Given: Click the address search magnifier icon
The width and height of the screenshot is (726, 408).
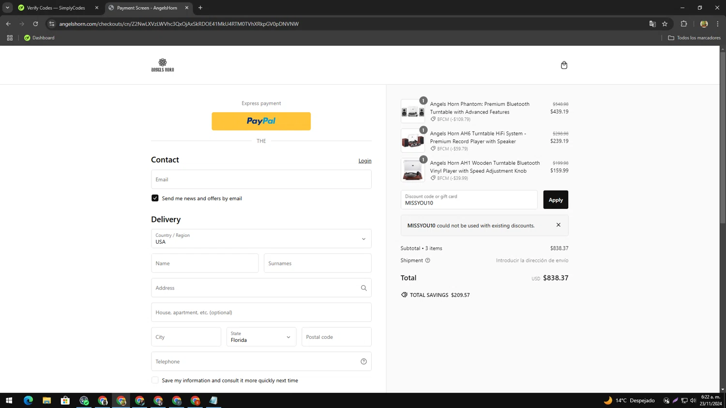Looking at the screenshot, I should 363,288.
